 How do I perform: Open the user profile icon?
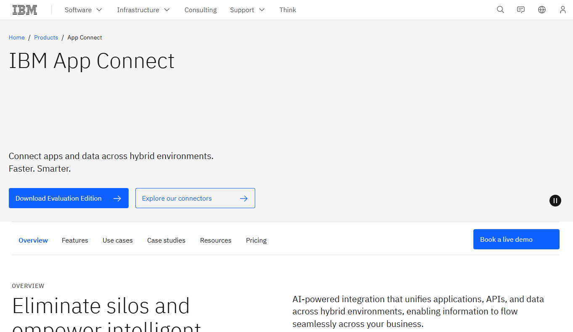click(563, 10)
